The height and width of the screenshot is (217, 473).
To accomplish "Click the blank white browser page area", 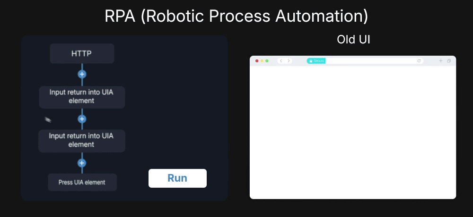I will [352, 132].
